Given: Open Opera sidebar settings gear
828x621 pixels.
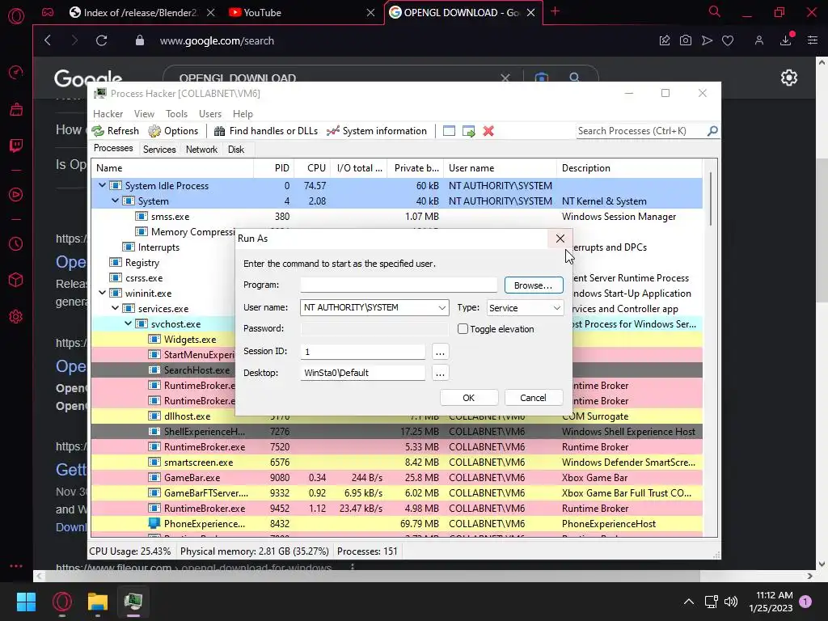Looking at the screenshot, I should click(16, 317).
